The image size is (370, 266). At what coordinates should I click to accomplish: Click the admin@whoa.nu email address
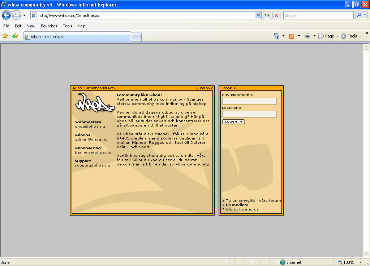click(91, 139)
